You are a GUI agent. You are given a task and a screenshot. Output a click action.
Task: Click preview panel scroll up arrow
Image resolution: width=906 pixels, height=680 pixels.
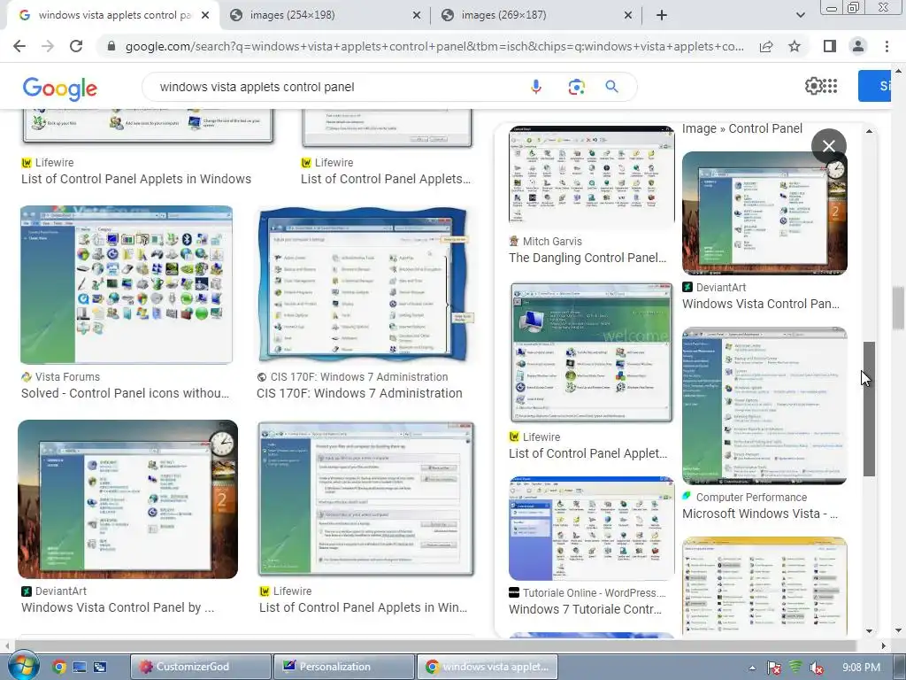point(869,131)
